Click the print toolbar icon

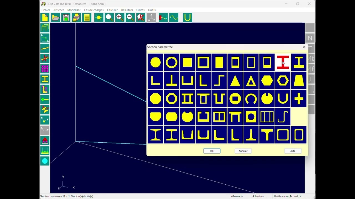(76, 18)
